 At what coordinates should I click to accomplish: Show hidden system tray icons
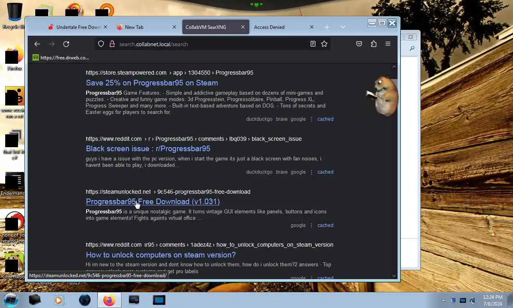(x=443, y=300)
